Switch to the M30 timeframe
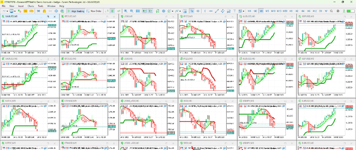Viewport: 356px width, 150px height. point(285,11)
